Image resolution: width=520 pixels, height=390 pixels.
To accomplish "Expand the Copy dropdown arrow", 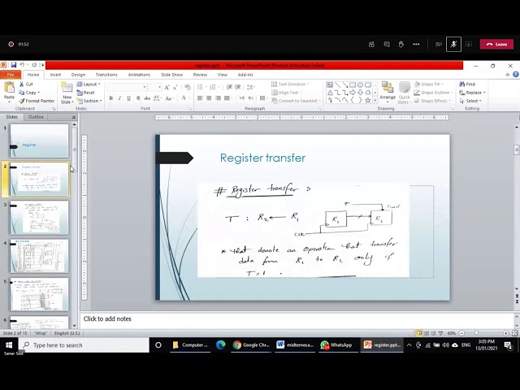I will click(38, 93).
